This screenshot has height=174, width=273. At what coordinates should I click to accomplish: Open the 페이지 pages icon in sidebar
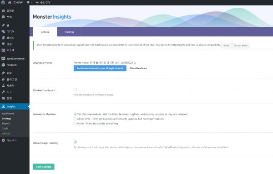[3, 38]
